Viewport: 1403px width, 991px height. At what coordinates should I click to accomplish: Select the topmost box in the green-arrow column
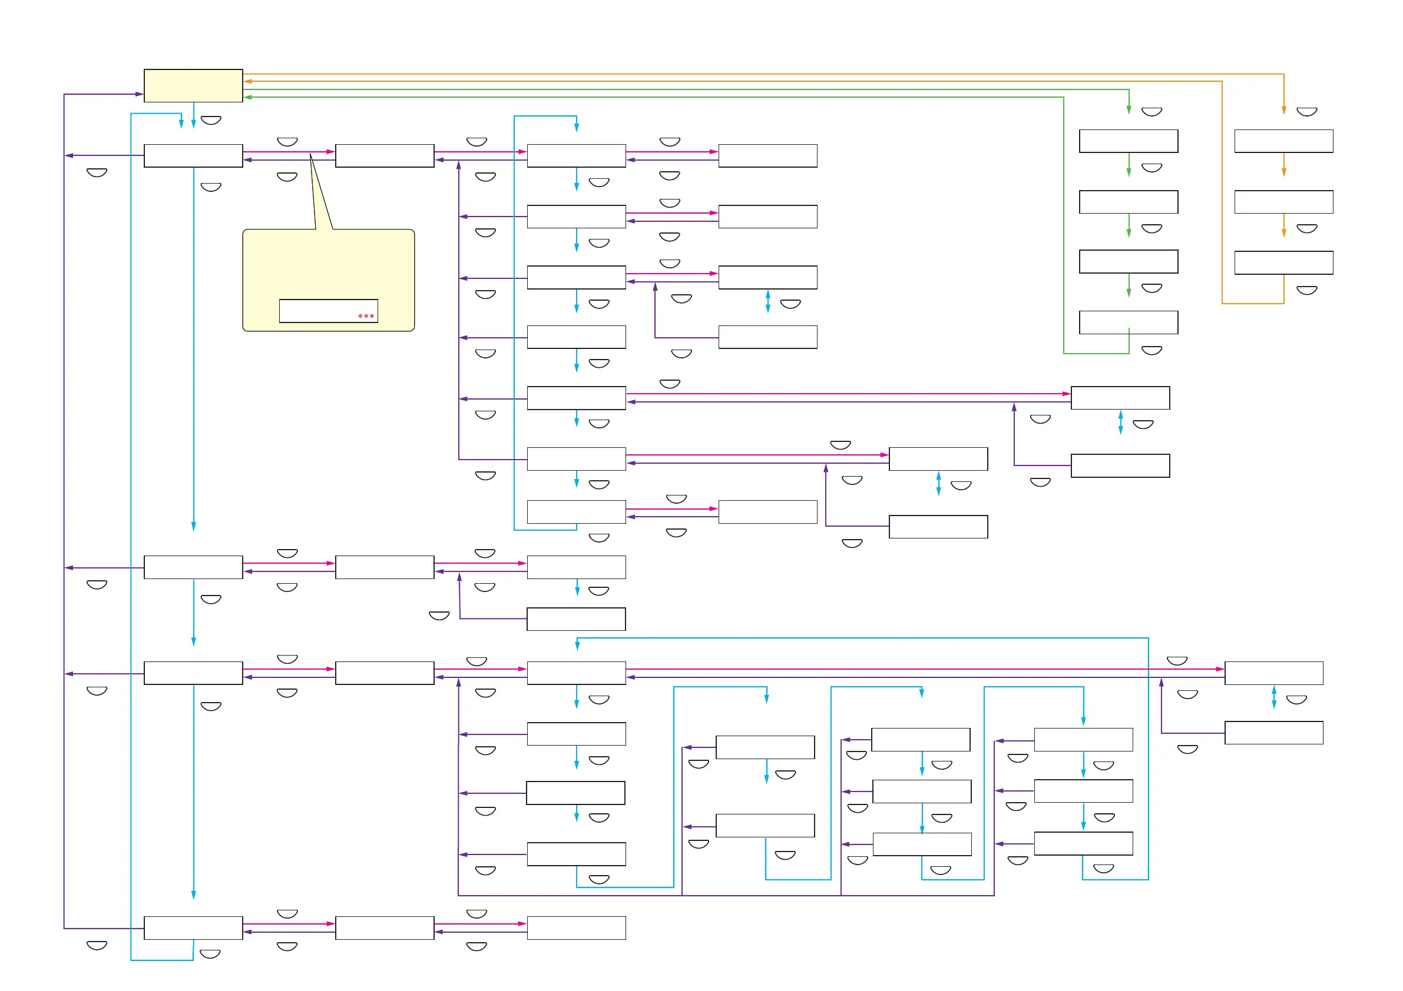[1128, 141]
